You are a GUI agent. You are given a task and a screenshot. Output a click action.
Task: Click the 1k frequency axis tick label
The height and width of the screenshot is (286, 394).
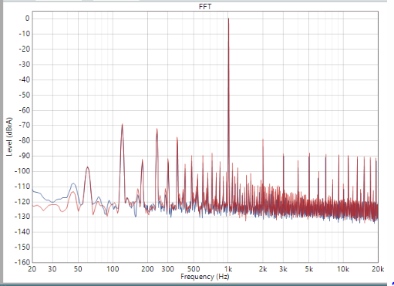[x=228, y=269]
